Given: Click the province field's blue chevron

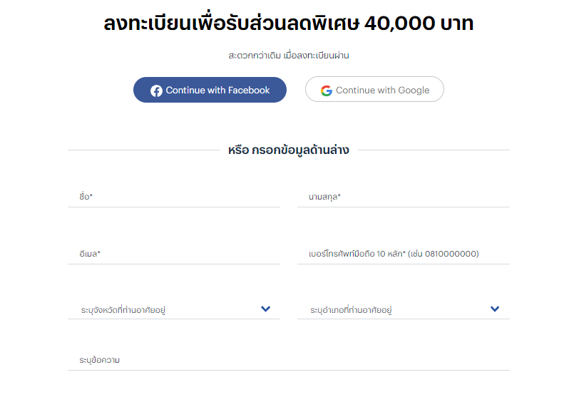Looking at the screenshot, I should tap(266, 309).
